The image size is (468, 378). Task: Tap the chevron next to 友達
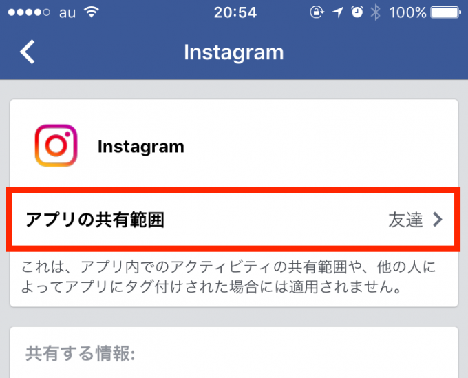[x=438, y=220]
